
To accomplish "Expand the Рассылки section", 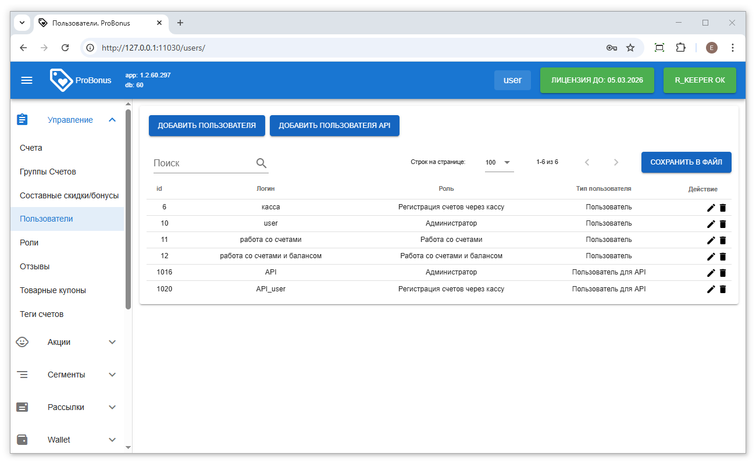I will (112, 407).
